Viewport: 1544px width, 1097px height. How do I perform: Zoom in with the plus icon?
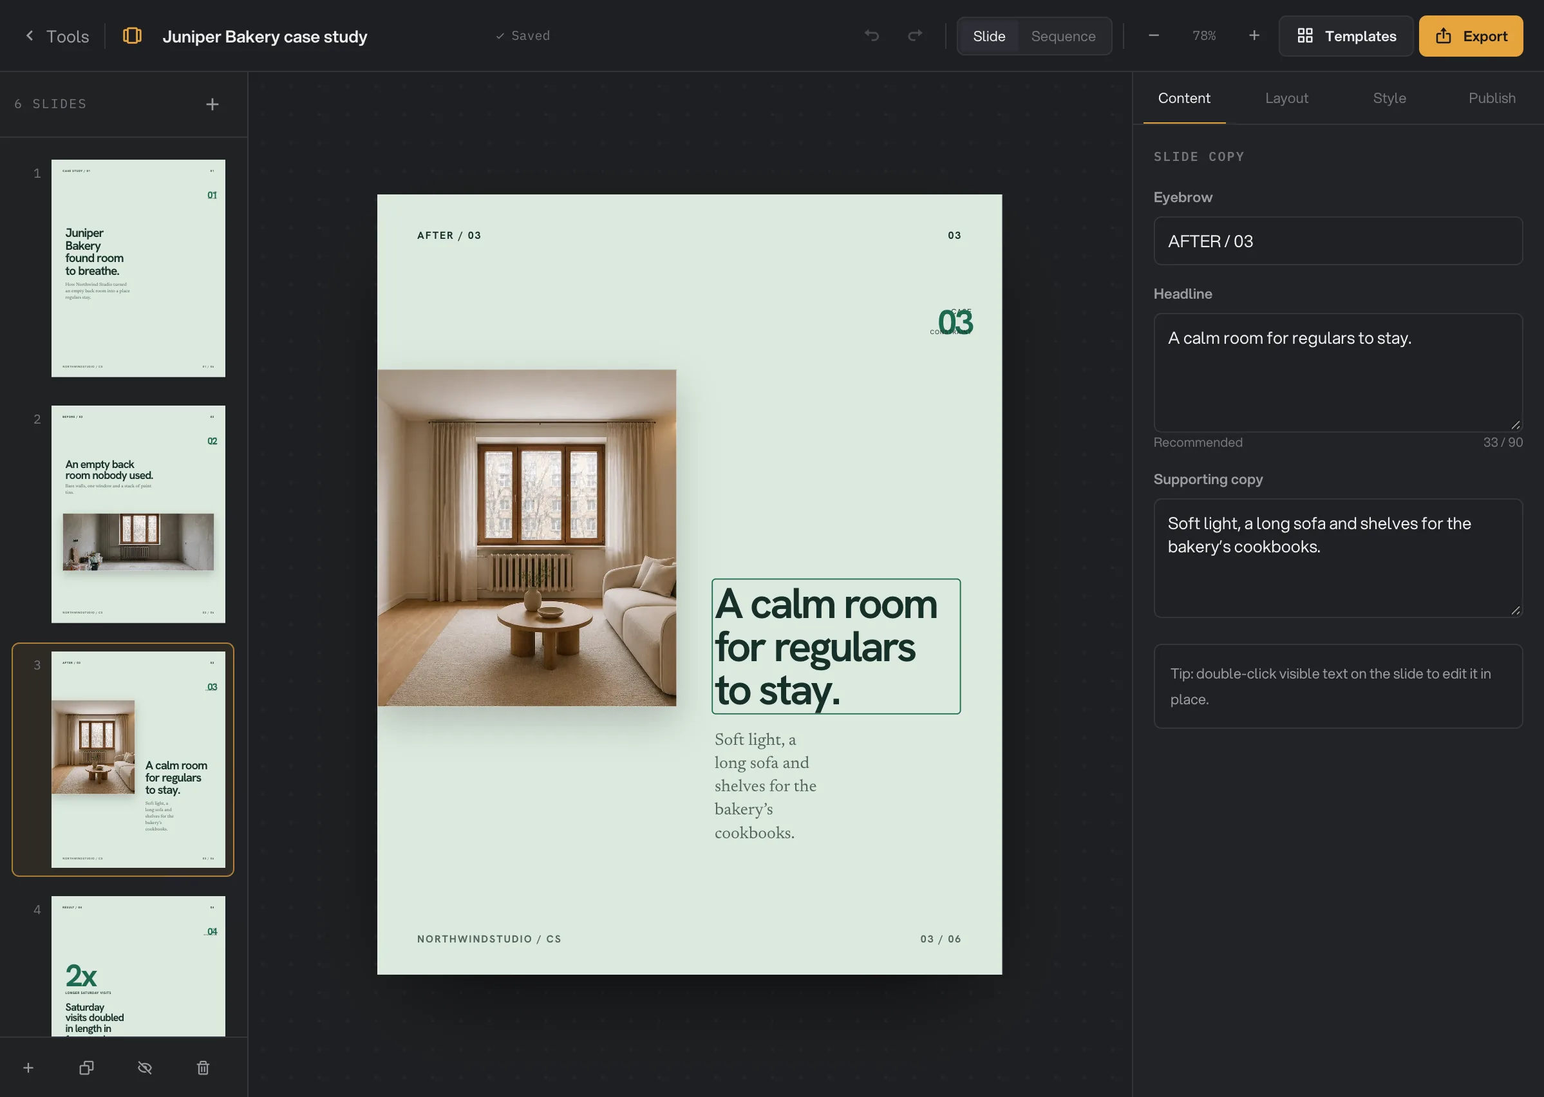[1254, 35]
